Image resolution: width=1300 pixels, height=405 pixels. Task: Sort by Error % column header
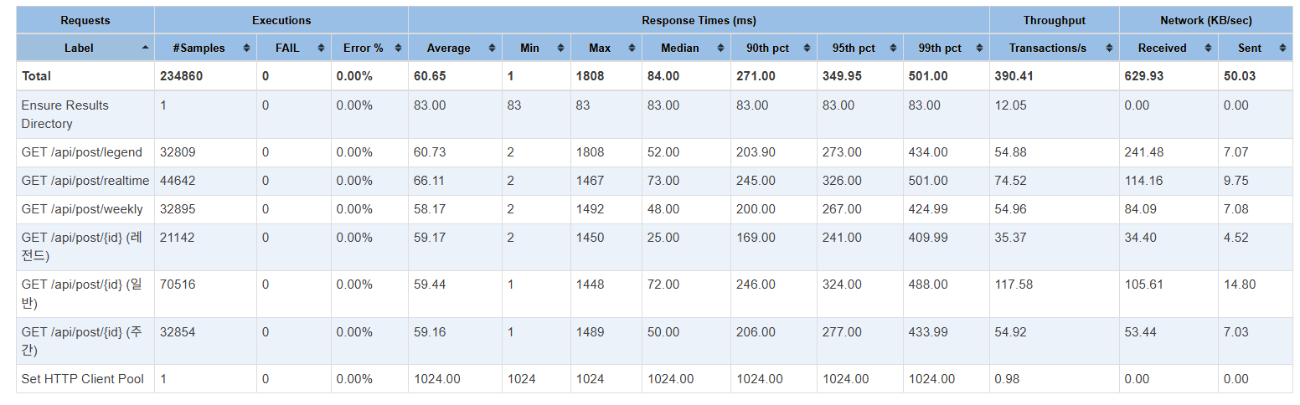click(369, 48)
